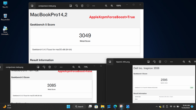
Task: Click the battery status tray icon
Action: tap(178, 107)
